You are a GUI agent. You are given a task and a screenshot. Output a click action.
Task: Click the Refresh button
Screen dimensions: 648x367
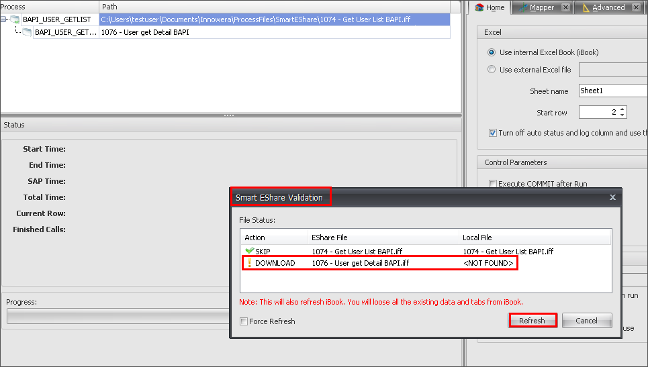[532, 321]
